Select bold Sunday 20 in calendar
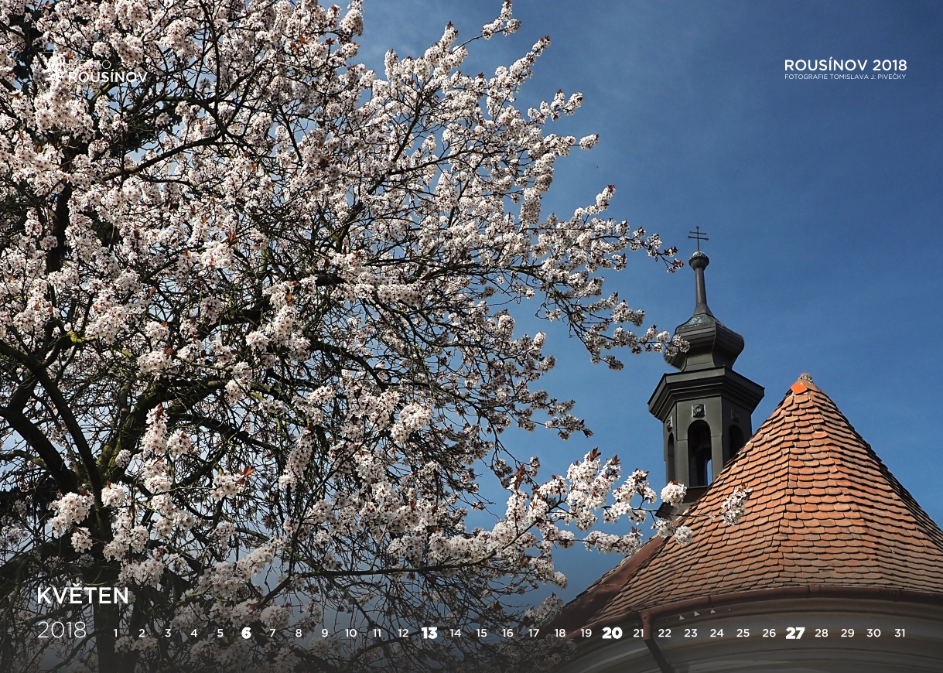 point(612,633)
